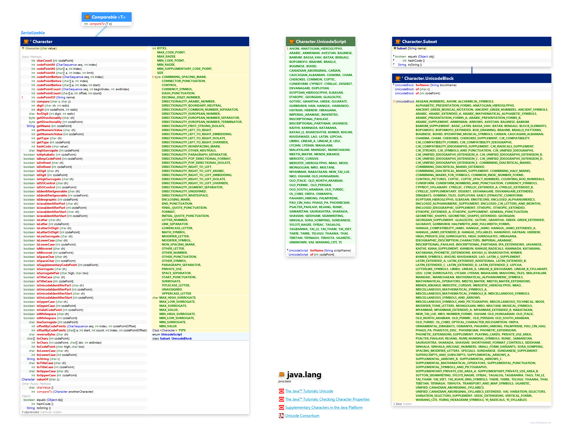This screenshot has height=437, width=569.
Task: Click the Character.Subset class title
Action: point(419,41)
